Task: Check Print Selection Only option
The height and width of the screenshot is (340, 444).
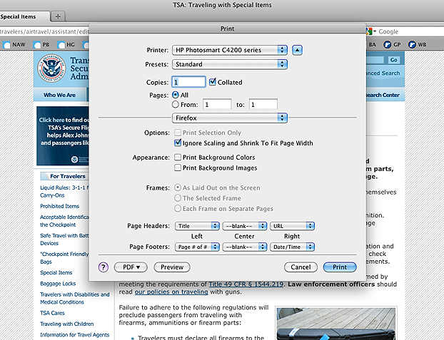Action: point(178,133)
